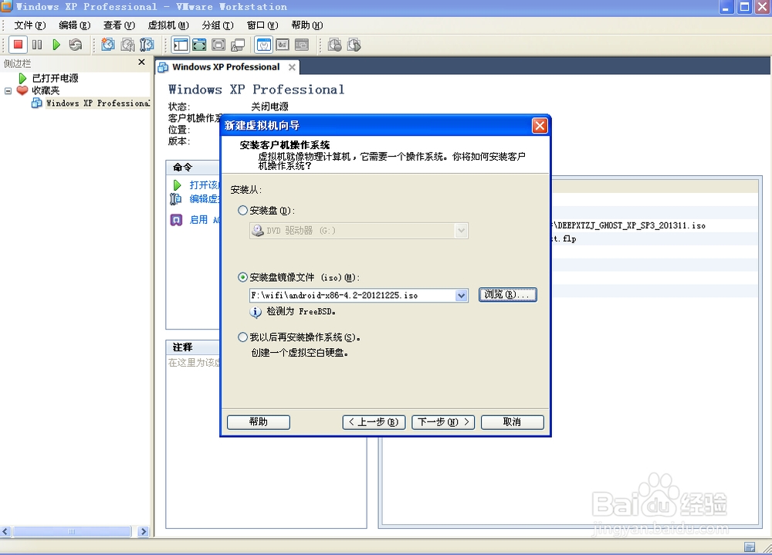Click the record toolbar icon with clock
Viewport: 772px width, 555px height.
335,45
